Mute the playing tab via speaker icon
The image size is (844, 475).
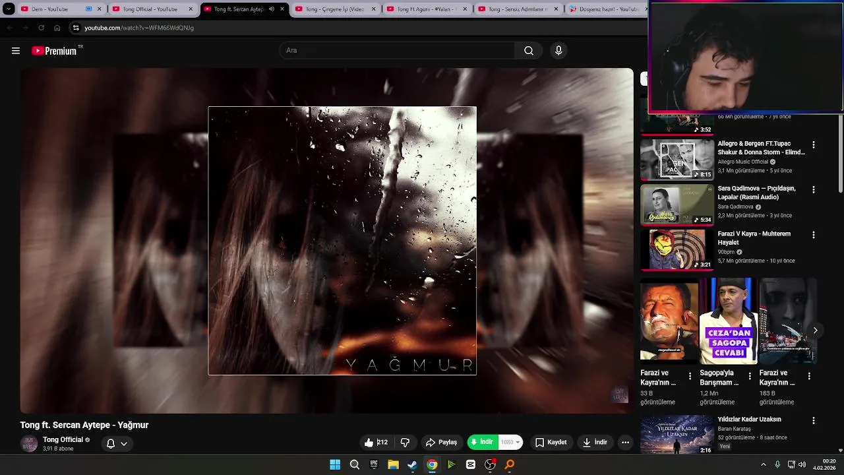coord(272,9)
